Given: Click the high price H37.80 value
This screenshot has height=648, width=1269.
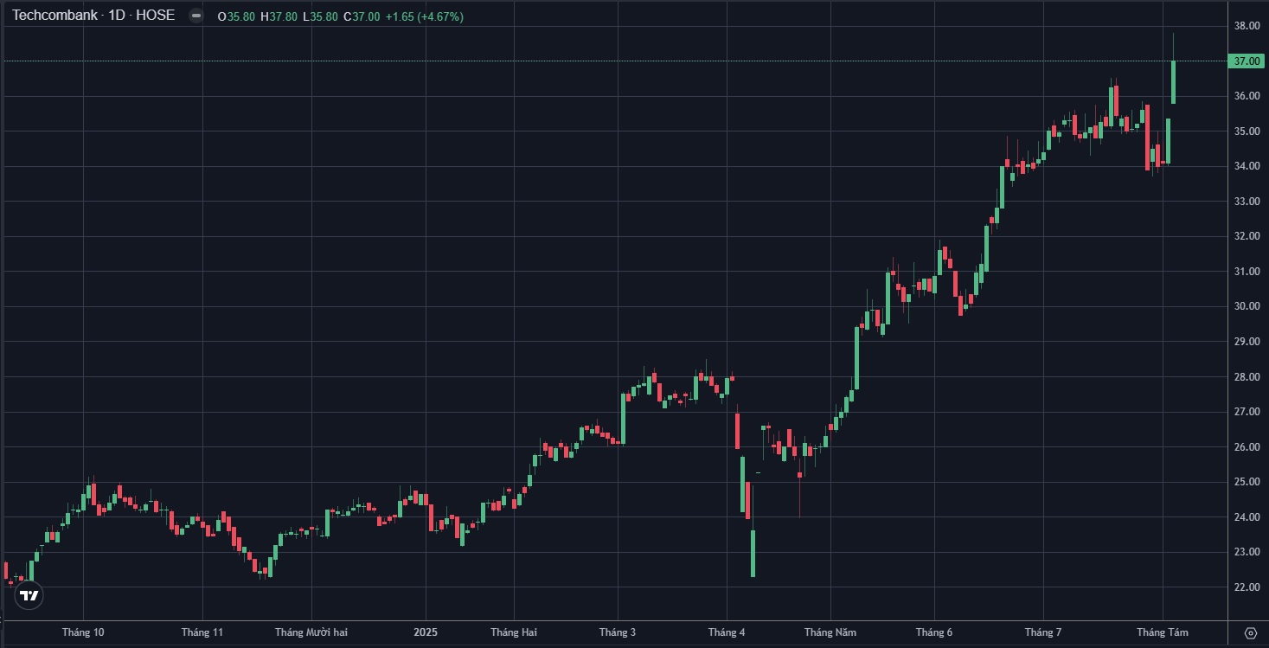Looking at the screenshot, I should click(279, 16).
